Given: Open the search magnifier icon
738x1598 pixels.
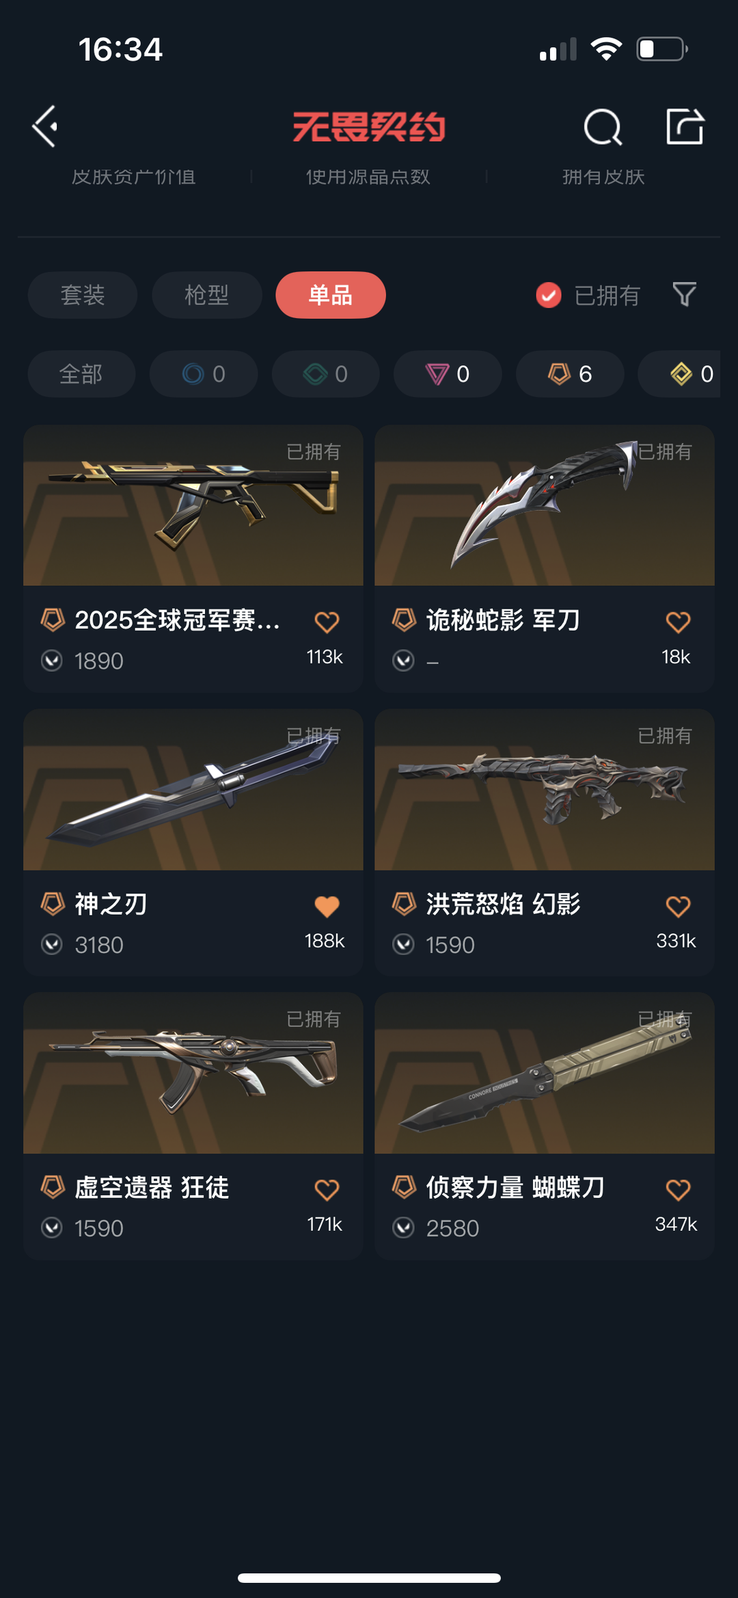Looking at the screenshot, I should click(x=603, y=126).
